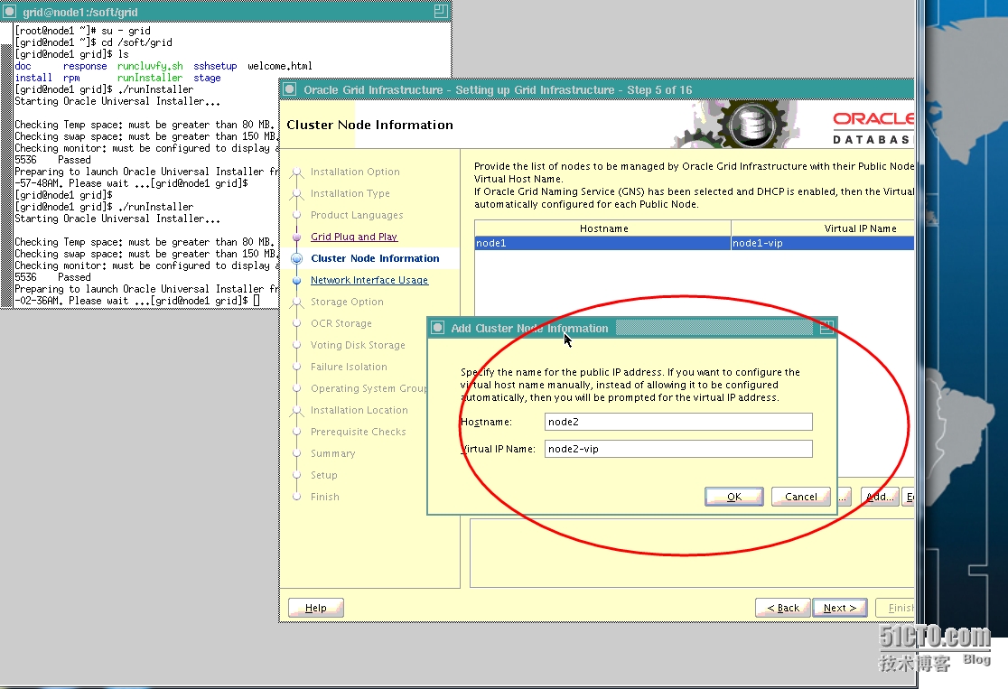Click sshsetup directory in terminal listing
This screenshot has width=1008, height=689.
tap(215, 66)
